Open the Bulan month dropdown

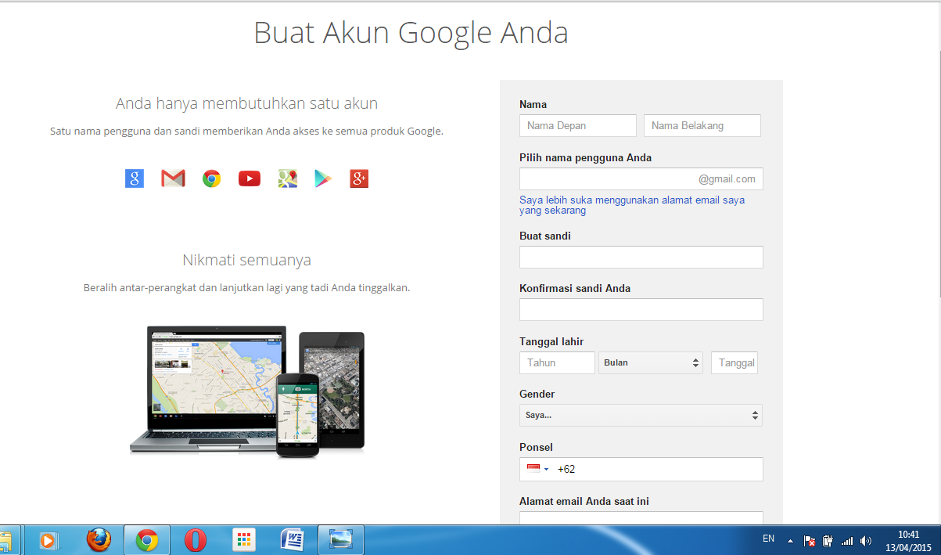[651, 362]
